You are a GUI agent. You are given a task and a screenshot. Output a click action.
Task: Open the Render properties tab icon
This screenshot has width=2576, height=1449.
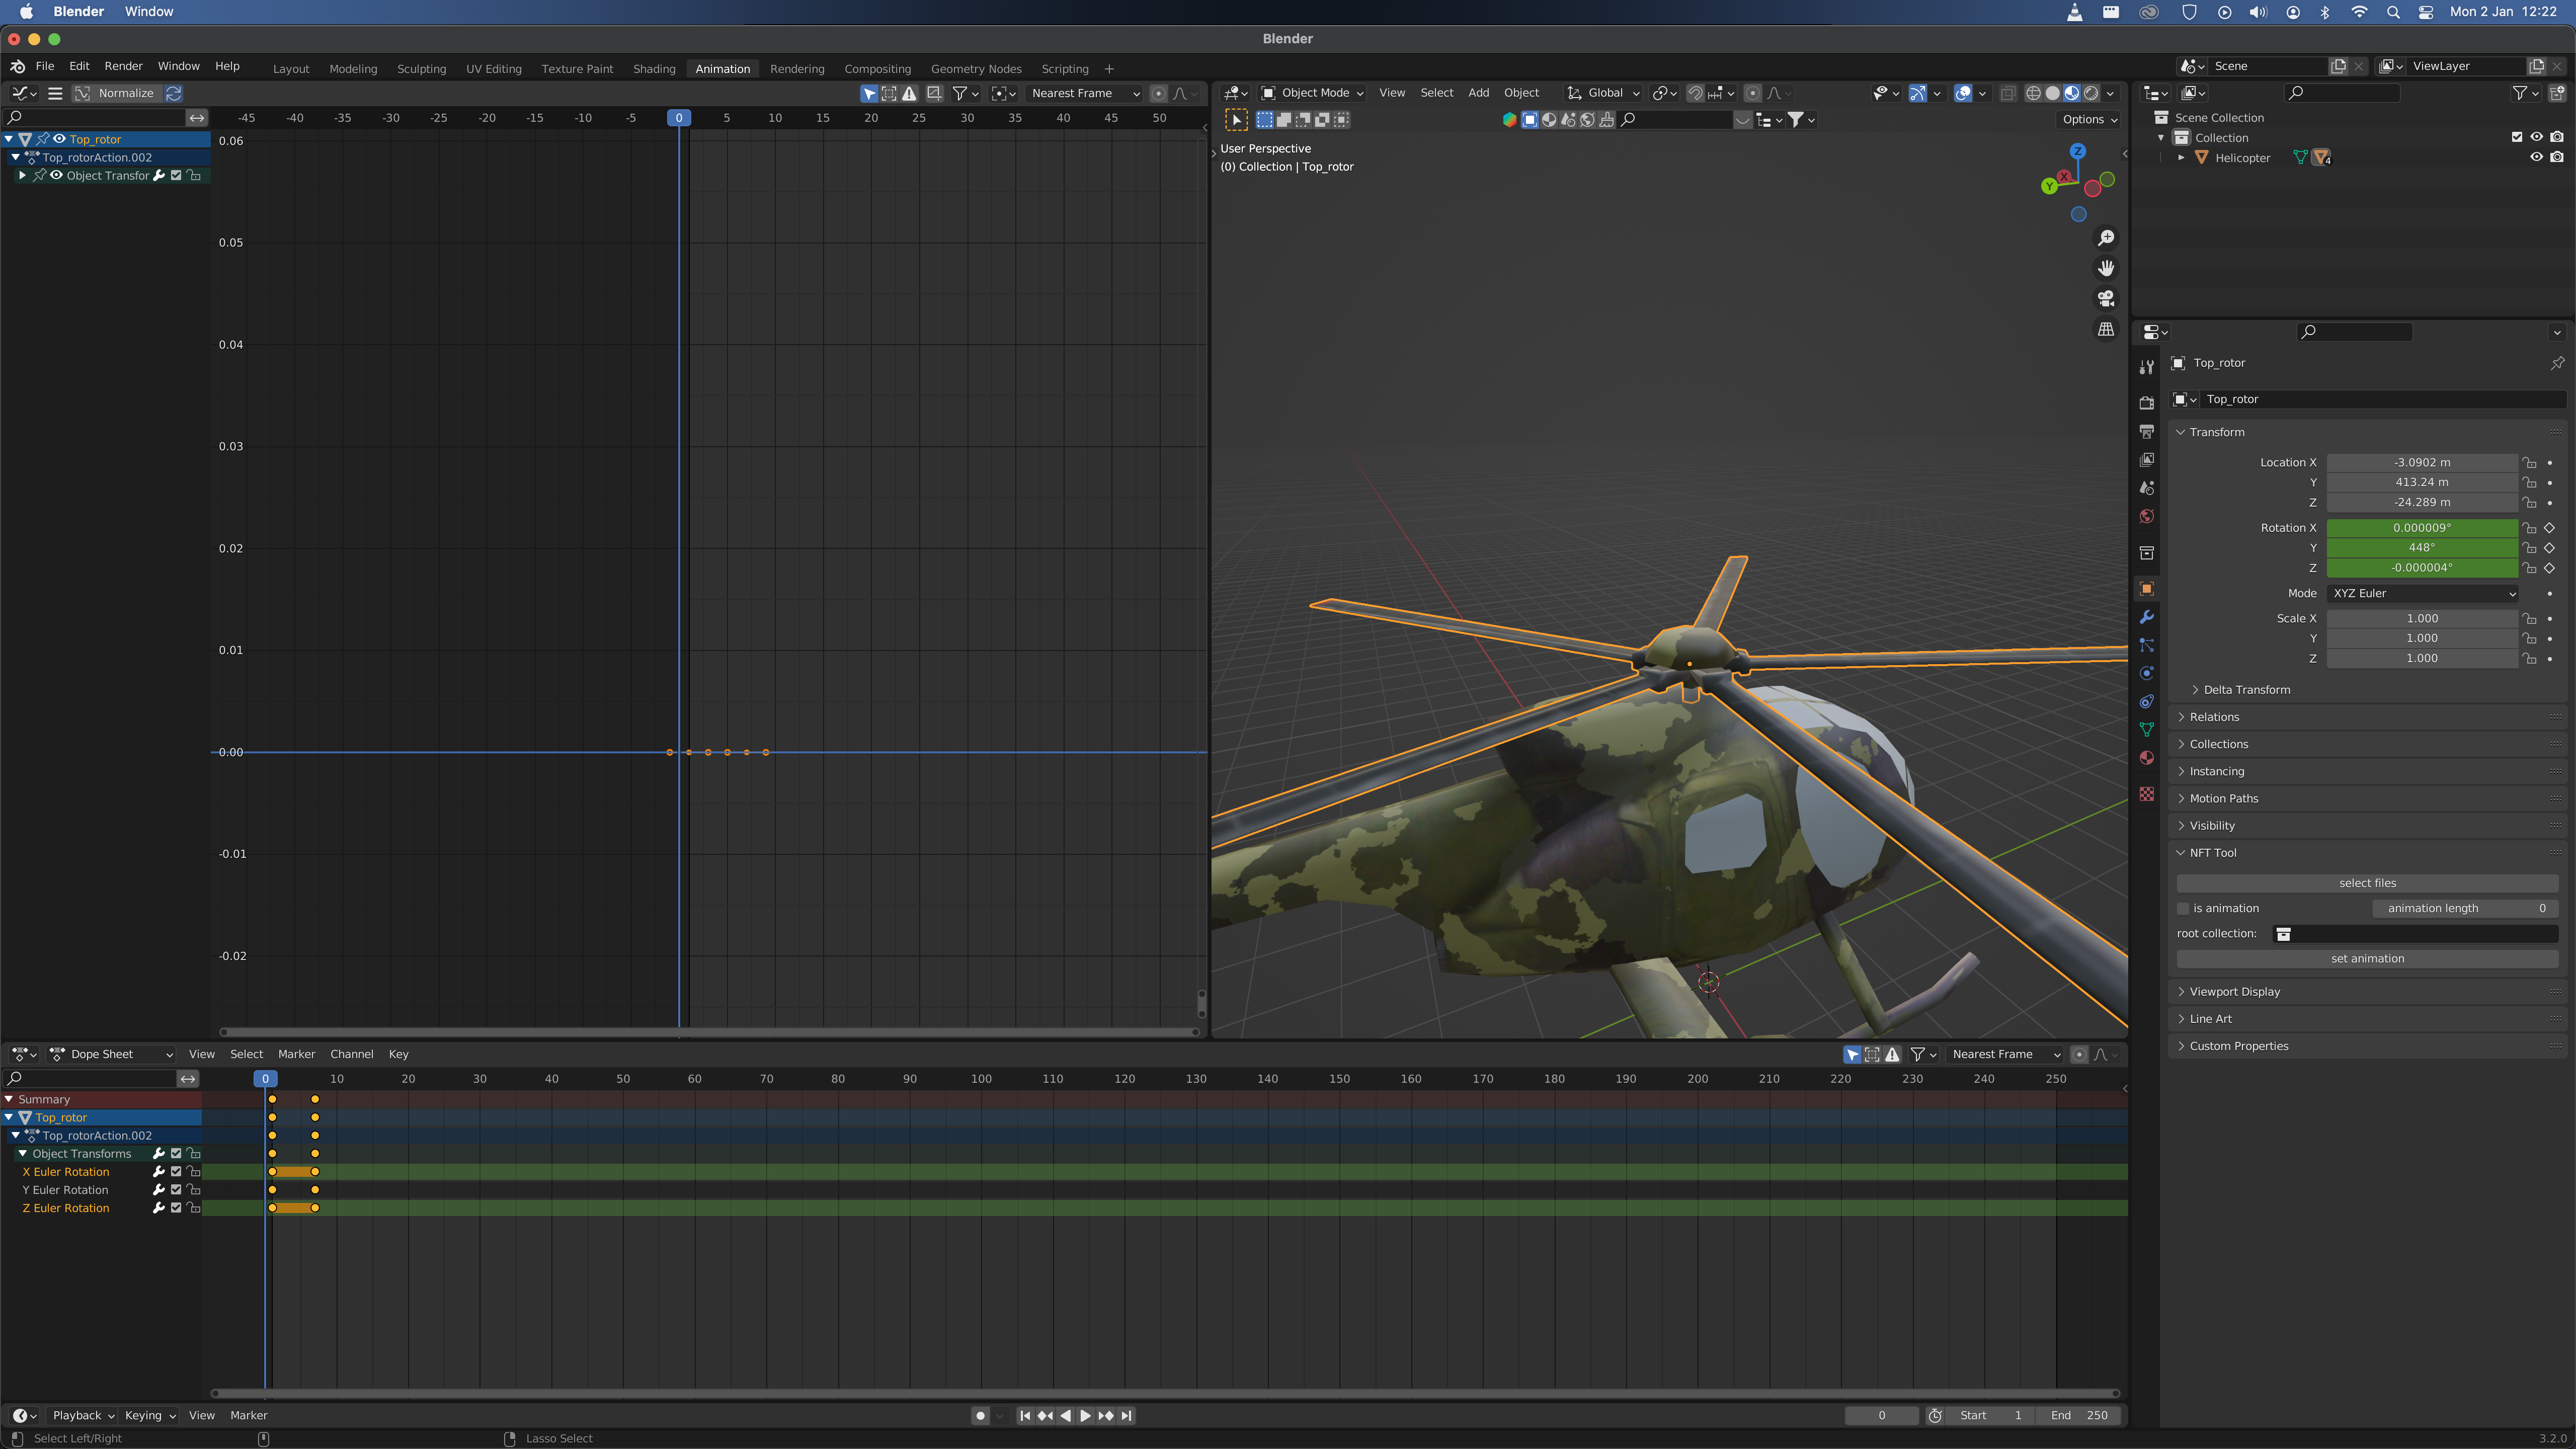2146,403
